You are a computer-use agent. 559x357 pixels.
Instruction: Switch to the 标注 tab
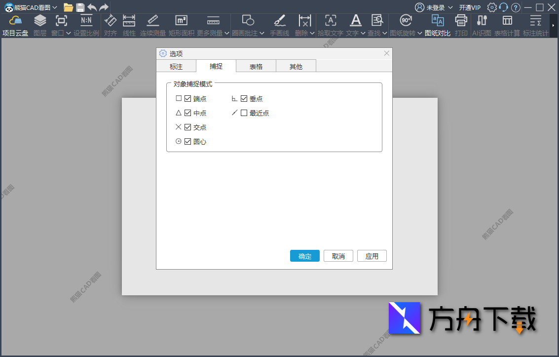pyautogui.click(x=176, y=66)
